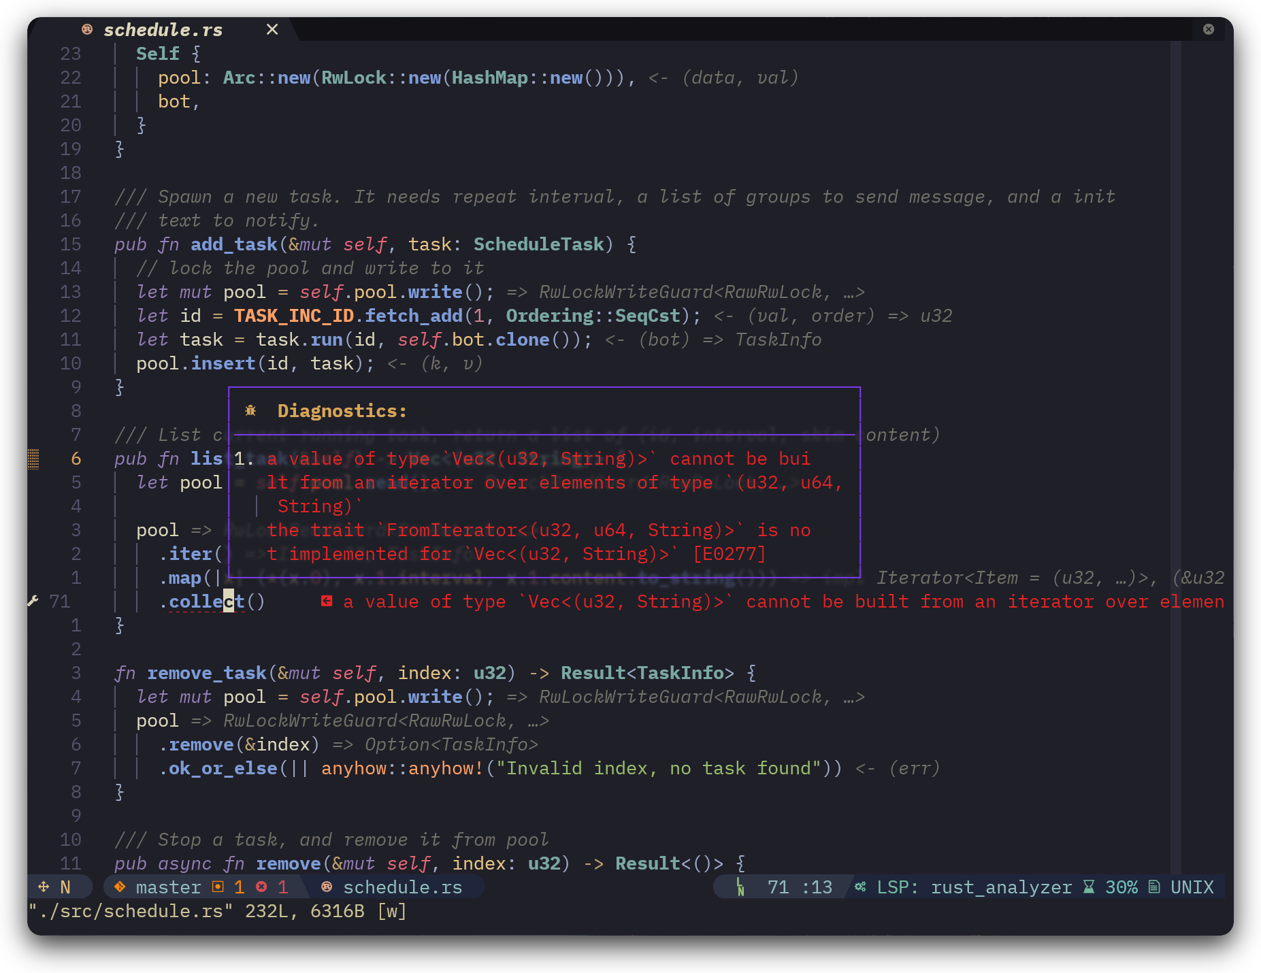Click the red error sign on collect line
Image resolution: width=1261 pixels, height=973 pixels.
pos(327,601)
